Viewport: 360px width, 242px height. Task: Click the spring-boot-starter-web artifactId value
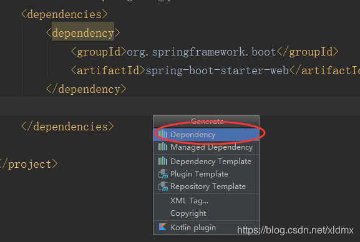217,70
